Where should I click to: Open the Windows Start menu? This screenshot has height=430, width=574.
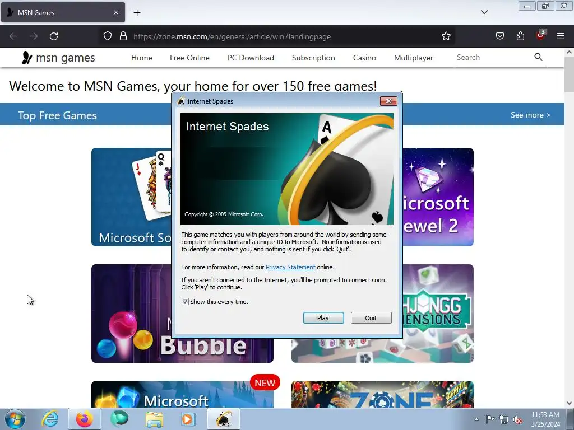tap(15, 419)
